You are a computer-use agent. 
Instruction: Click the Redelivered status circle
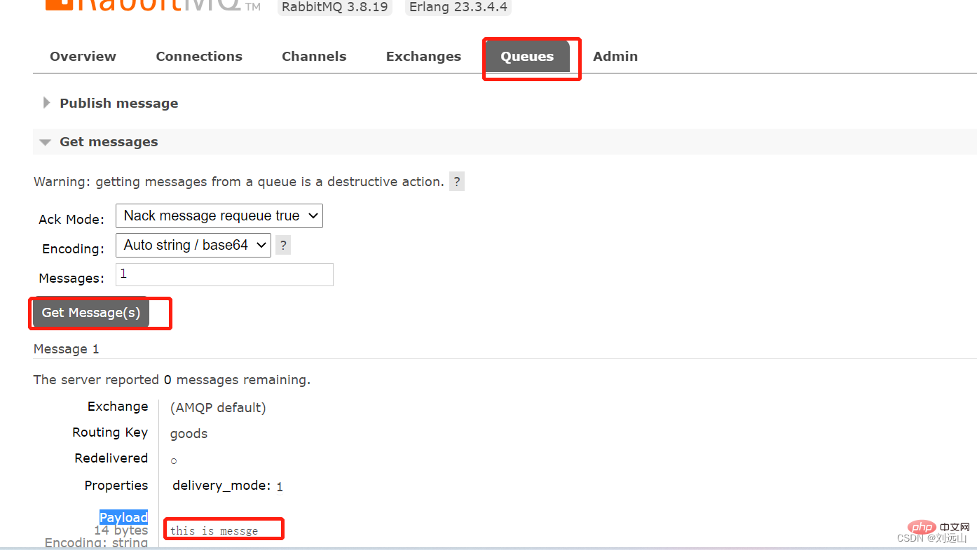click(174, 460)
